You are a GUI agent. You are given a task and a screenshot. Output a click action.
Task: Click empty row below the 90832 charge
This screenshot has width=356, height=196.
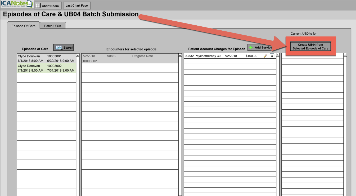[230, 62]
